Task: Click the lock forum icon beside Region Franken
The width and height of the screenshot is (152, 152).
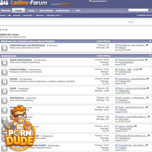Action: tap(4, 72)
